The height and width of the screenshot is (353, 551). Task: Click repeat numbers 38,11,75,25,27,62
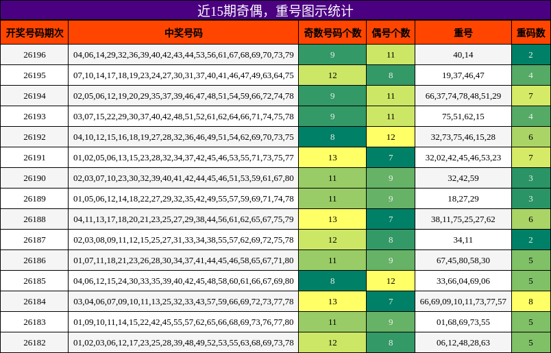463,219
